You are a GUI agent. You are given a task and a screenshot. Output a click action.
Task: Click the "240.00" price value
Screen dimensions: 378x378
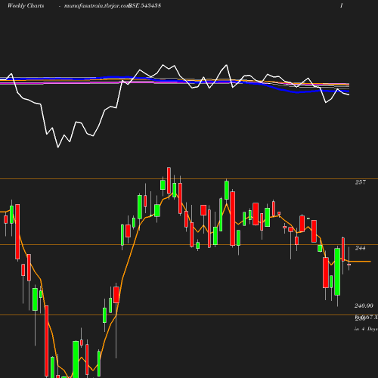point(364,305)
